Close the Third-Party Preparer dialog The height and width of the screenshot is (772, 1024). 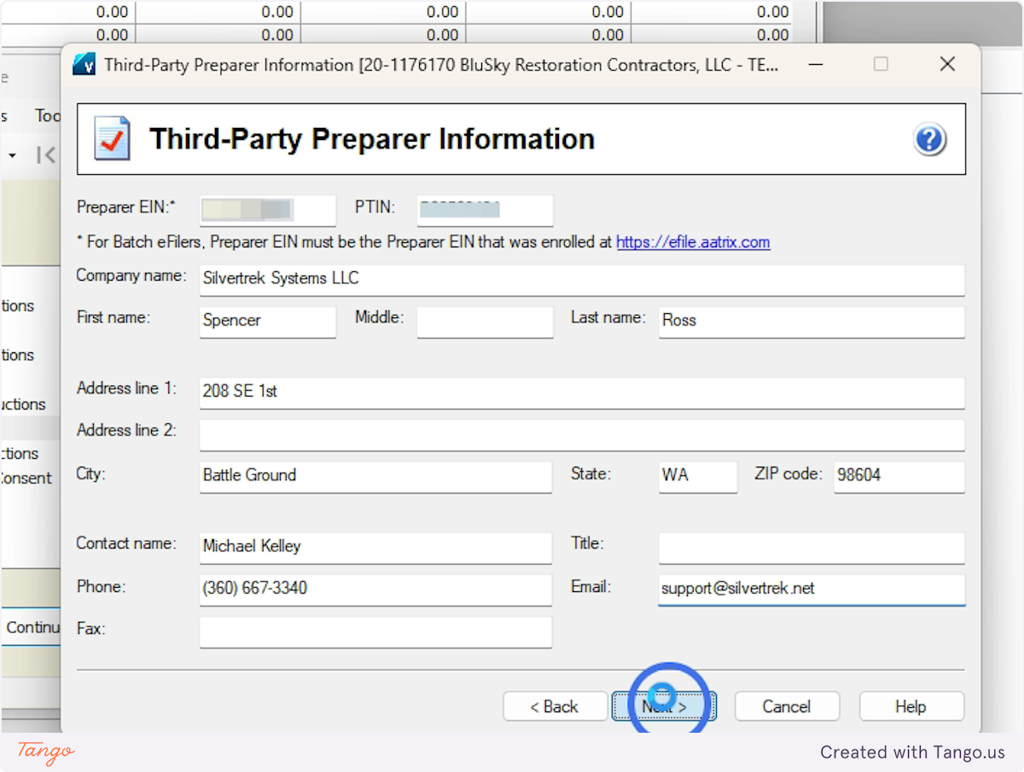click(x=946, y=65)
